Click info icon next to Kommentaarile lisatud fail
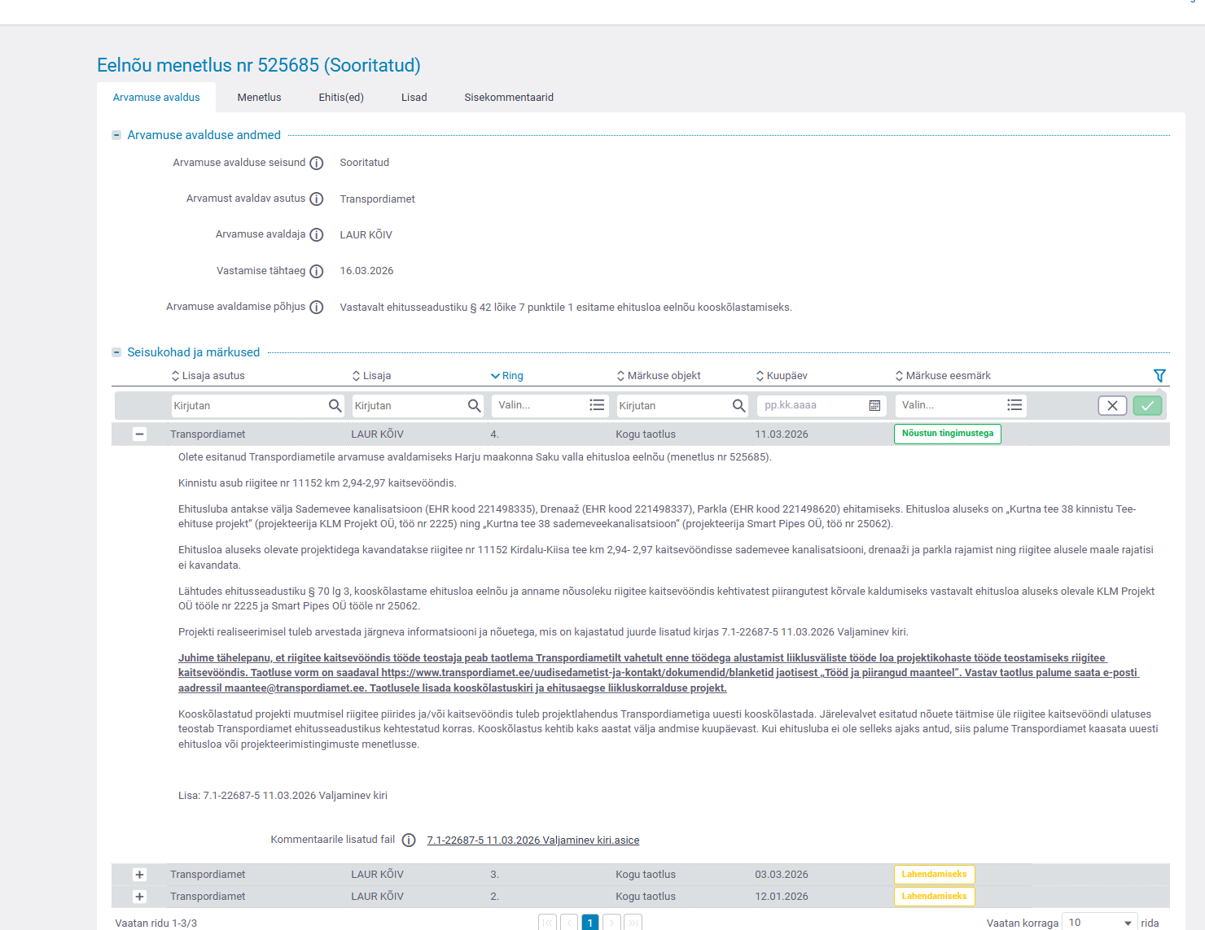The height and width of the screenshot is (930, 1205). pyautogui.click(x=409, y=840)
